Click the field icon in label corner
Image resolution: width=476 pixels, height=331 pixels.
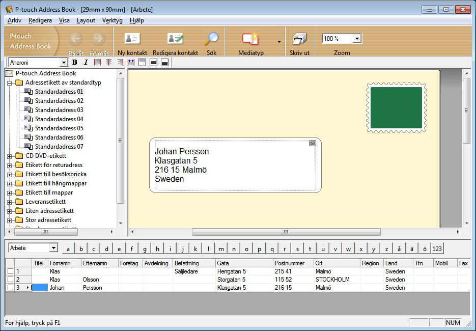[x=313, y=143]
